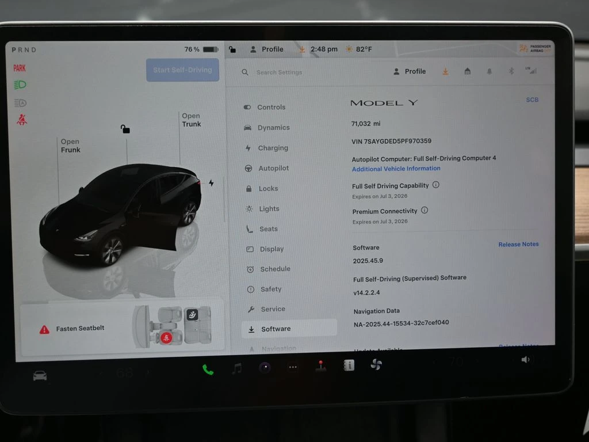The height and width of the screenshot is (442, 589).
Task: Open the Music app icon
Action: coord(236,368)
